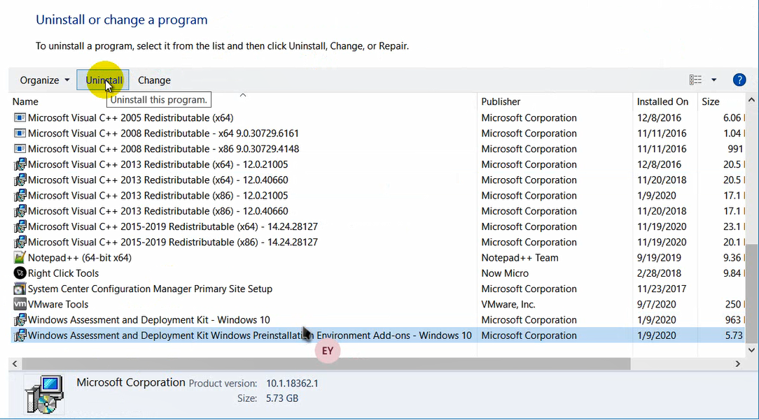Click Visual C++ 2015-2019 (x86) installer icon
Screen dimensions: 759x420
[20, 242]
